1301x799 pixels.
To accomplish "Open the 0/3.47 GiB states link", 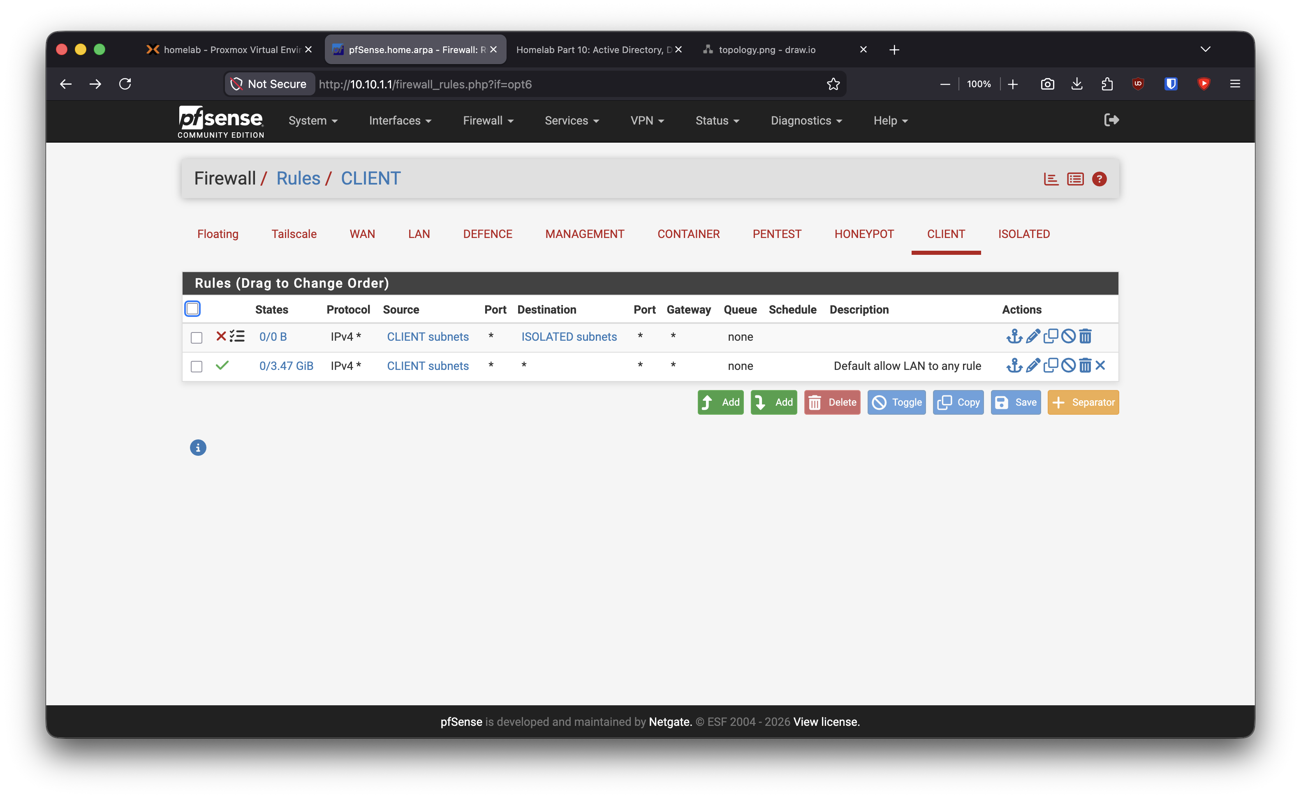I will pyautogui.click(x=286, y=366).
